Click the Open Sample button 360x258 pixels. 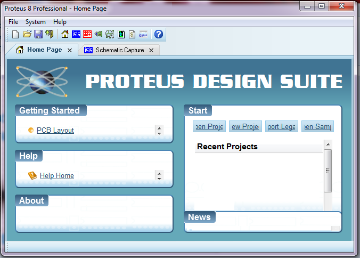tap(317, 126)
